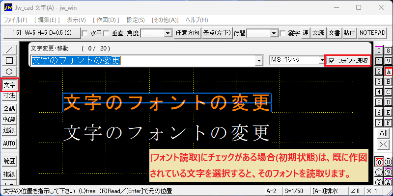Toggle square layer button 3
Screen dimensions: 393x196
coord(379,81)
